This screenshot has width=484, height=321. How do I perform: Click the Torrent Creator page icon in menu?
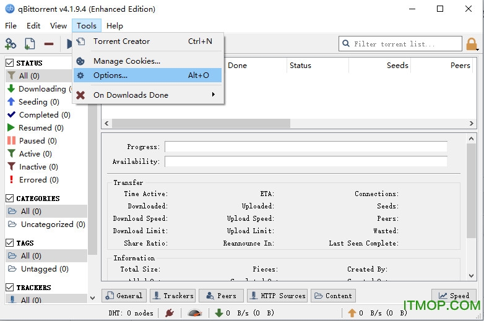tap(80, 41)
